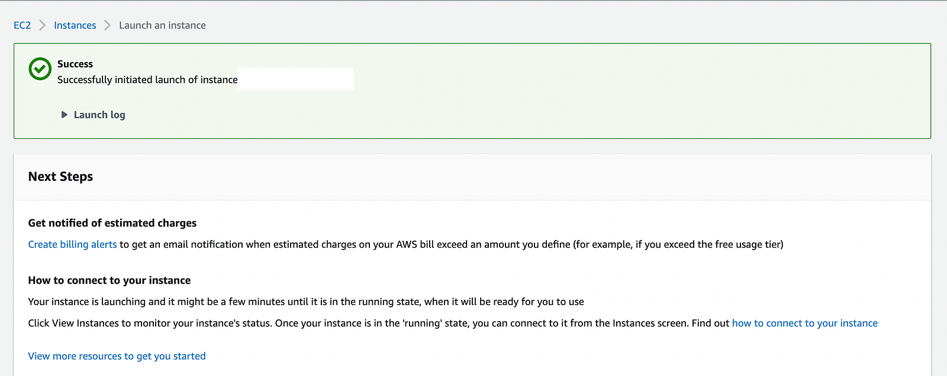Select the Launch an instance breadcrumb
This screenshot has height=376, width=947.
tap(162, 25)
